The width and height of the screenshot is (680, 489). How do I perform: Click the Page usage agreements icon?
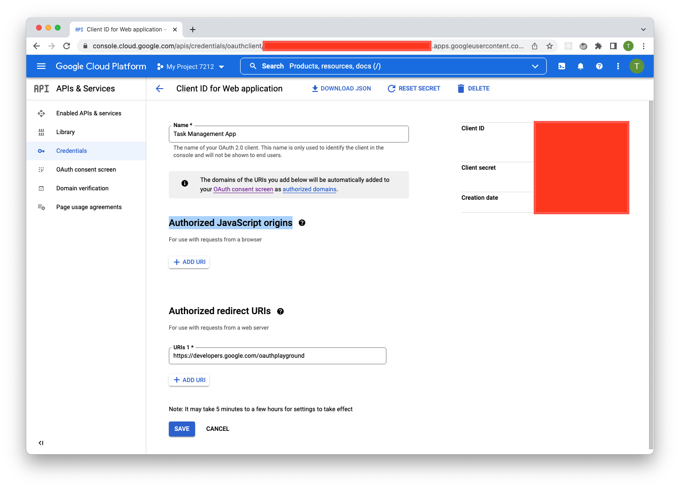tap(41, 207)
